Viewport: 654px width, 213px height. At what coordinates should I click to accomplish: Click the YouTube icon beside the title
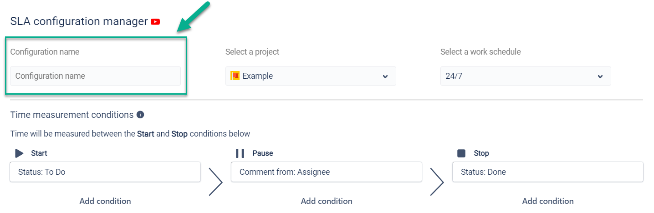(x=155, y=21)
